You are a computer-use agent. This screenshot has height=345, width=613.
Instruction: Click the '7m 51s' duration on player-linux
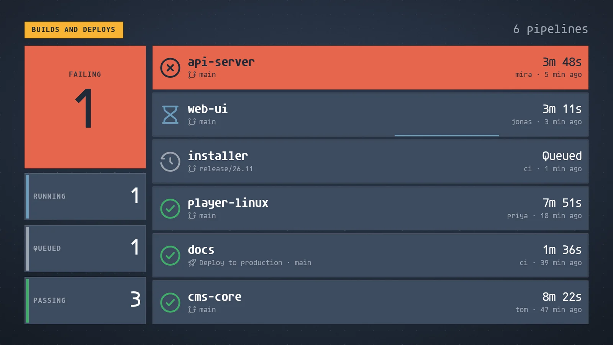(x=562, y=203)
